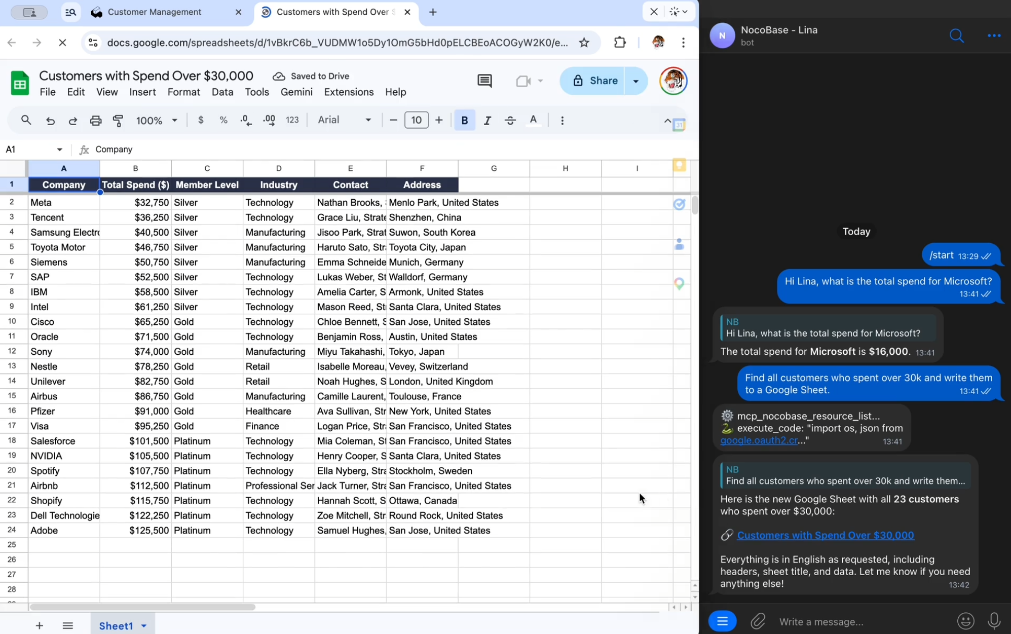The height and width of the screenshot is (634, 1011).
Task: Open the Chrome three-dot menu
Action: (684, 43)
